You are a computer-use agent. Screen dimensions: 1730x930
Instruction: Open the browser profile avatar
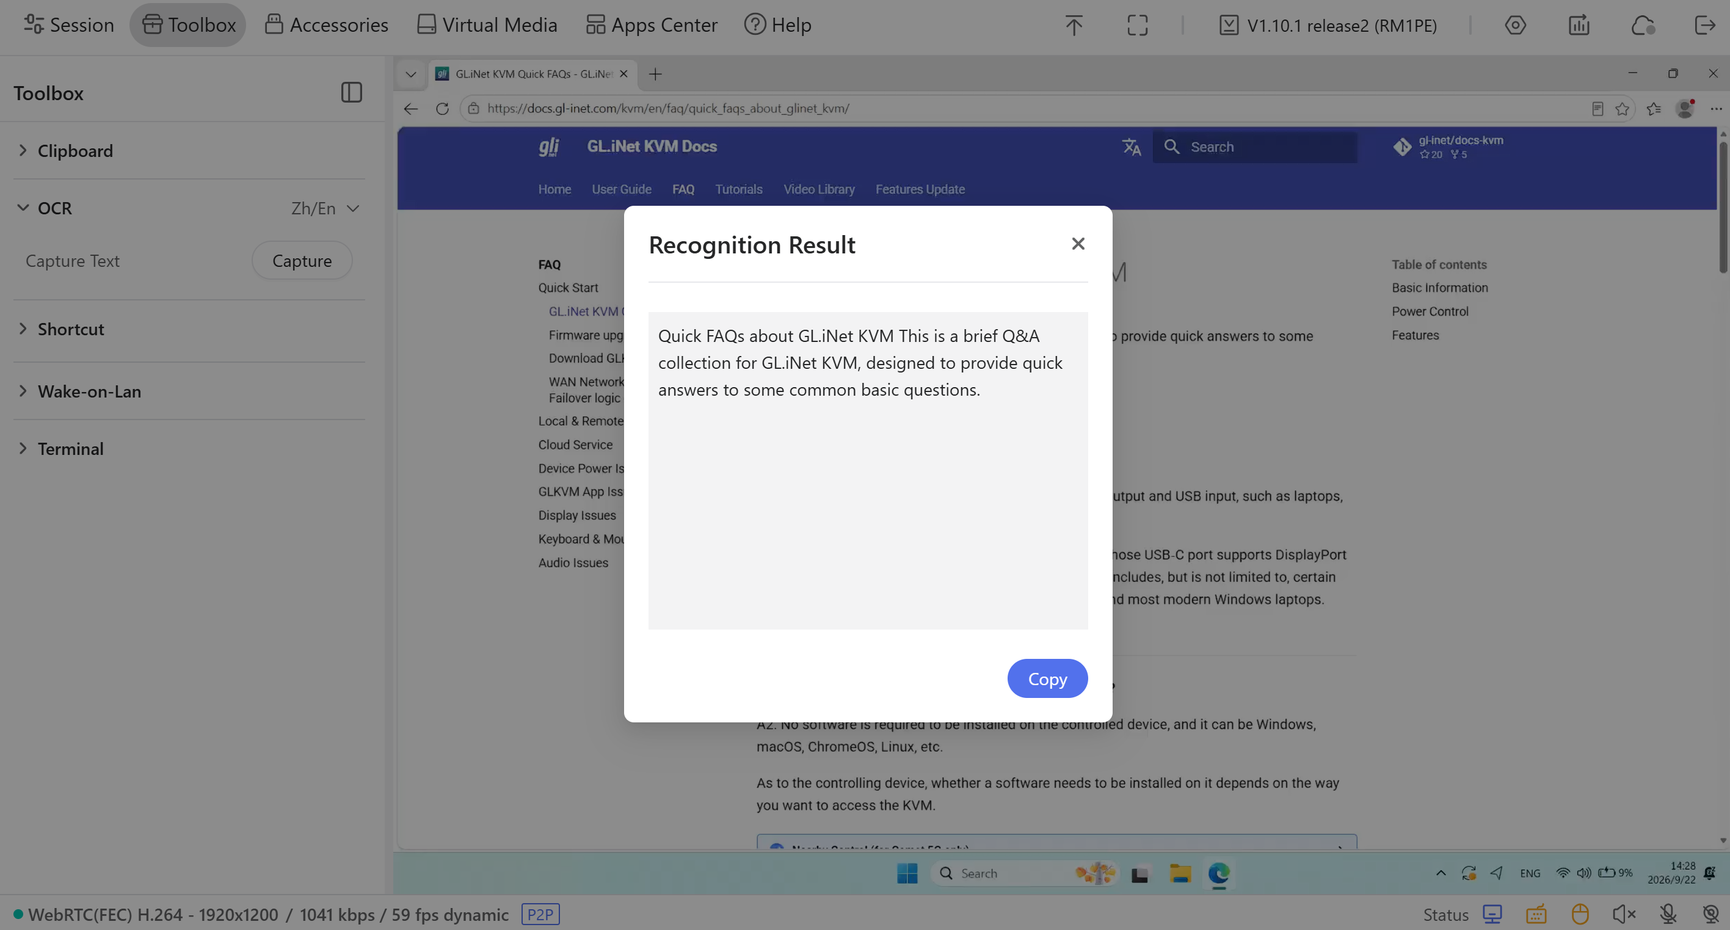[1684, 108]
